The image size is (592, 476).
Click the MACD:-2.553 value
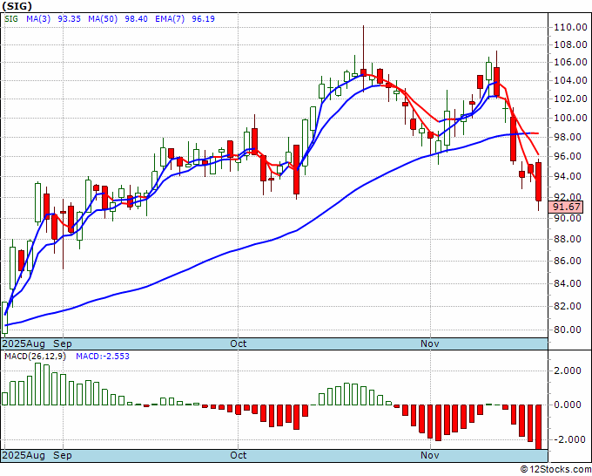coord(103,357)
